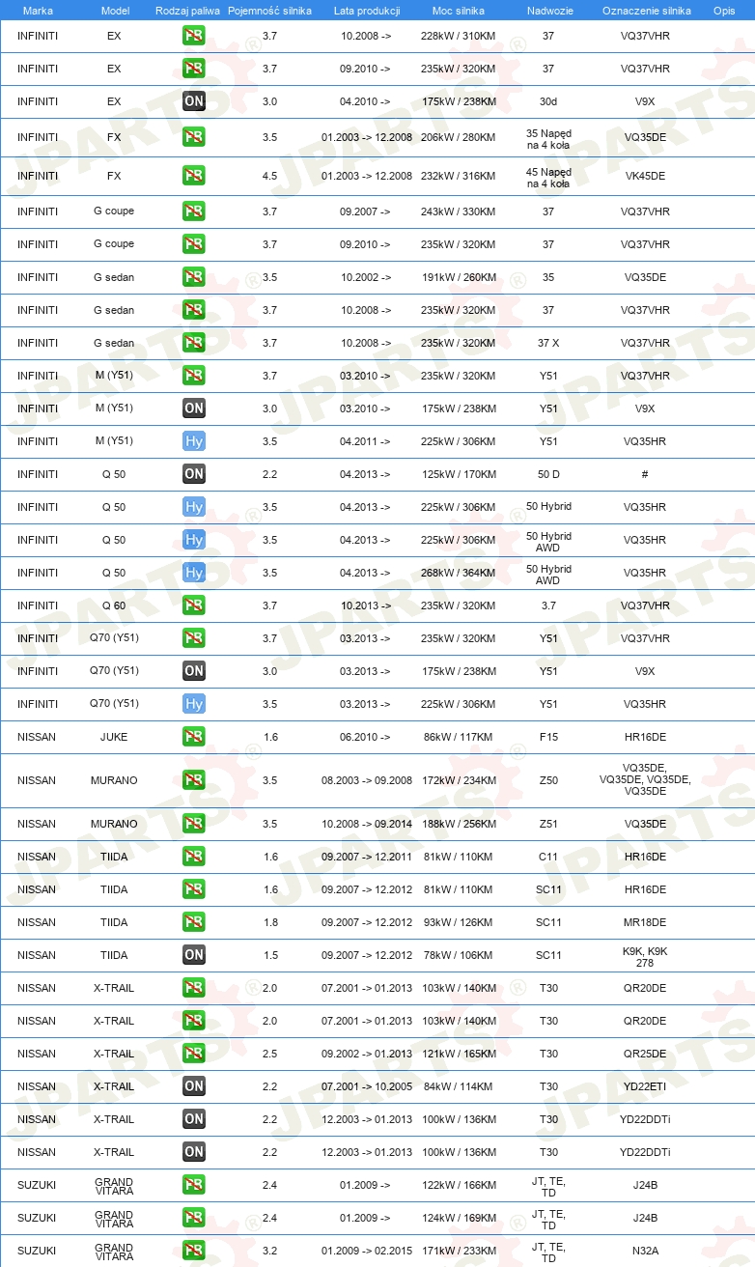This screenshot has width=755, height=1267.
Task: Select the Hy hybrid icon for M (Y51)
Action: [x=194, y=441]
